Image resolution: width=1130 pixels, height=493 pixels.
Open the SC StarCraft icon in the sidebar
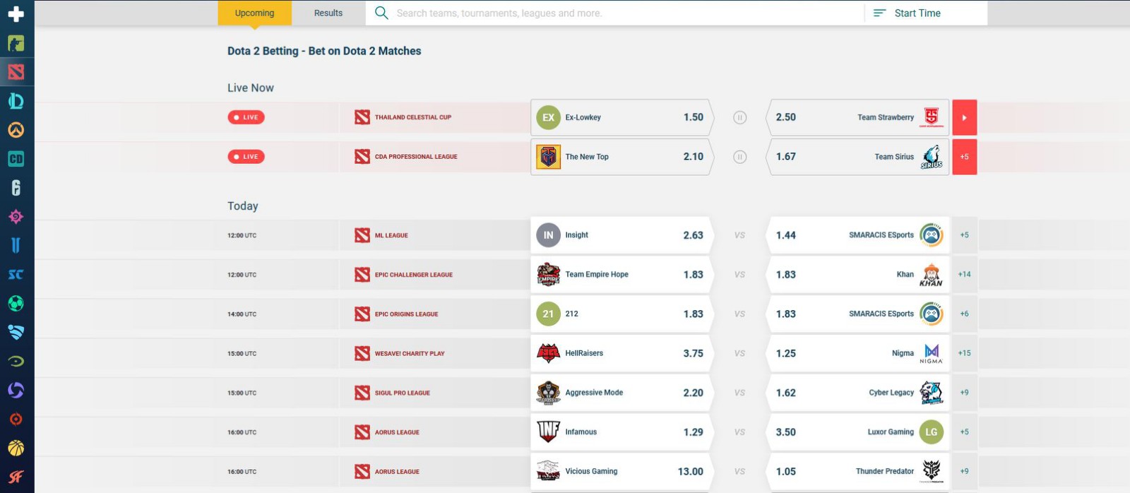click(x=16, y=274)
